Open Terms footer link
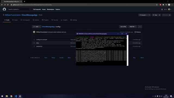 [x=46, y=58]
